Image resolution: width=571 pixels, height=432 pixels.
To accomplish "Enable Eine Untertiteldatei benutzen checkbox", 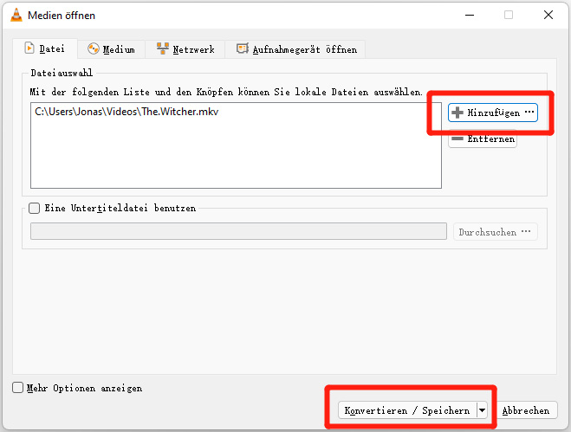I will coord(35,208).
